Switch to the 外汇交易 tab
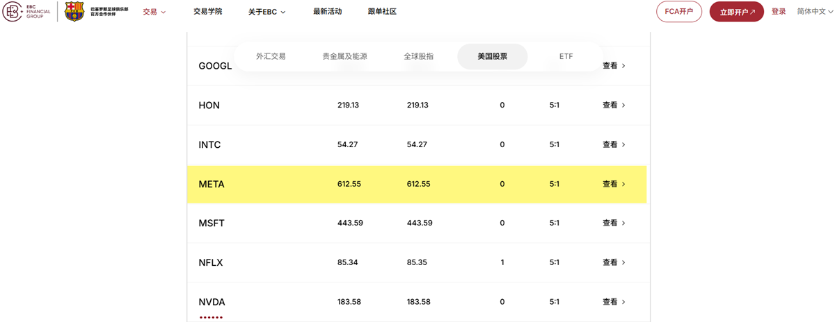Viewport: 835px width, 322px height. tap(271, 56)
